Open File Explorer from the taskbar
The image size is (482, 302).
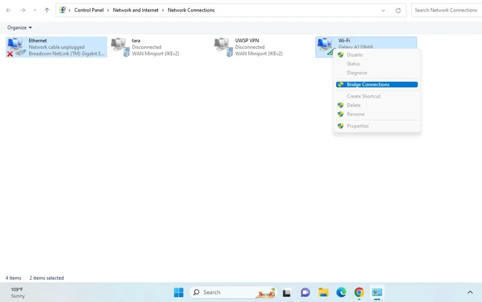pos(323,292)
